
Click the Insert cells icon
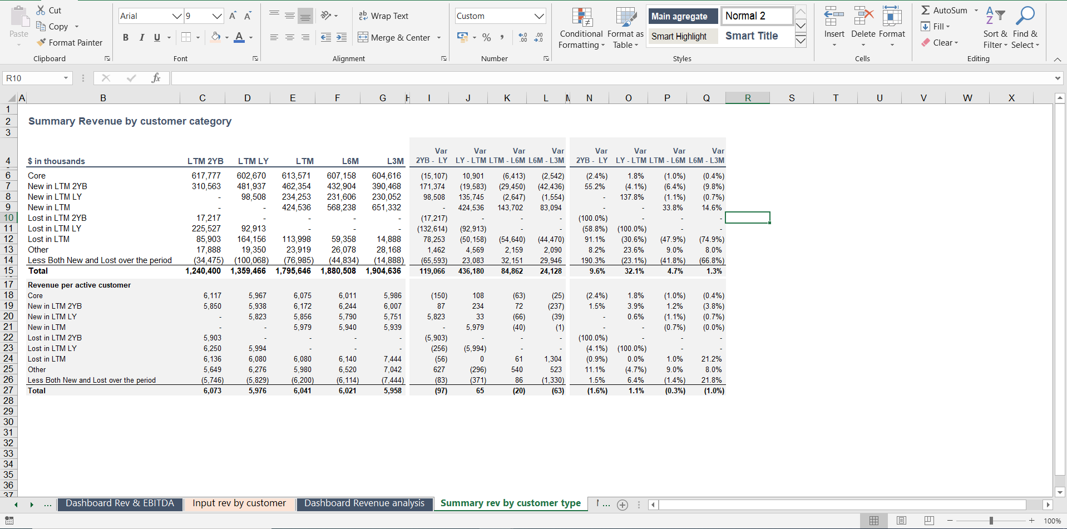[x=834, y=17]
